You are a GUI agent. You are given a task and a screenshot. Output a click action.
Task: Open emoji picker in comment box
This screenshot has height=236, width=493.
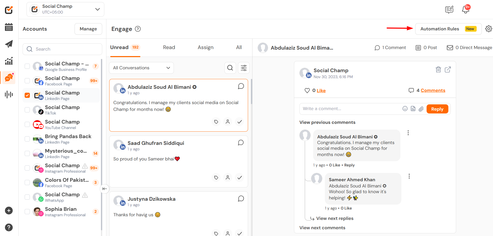[x=405, y=109]
